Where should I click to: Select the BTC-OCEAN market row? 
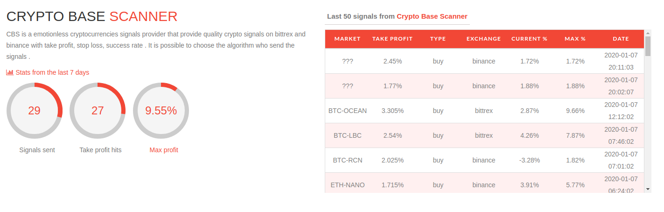click(x=484, y=111)
